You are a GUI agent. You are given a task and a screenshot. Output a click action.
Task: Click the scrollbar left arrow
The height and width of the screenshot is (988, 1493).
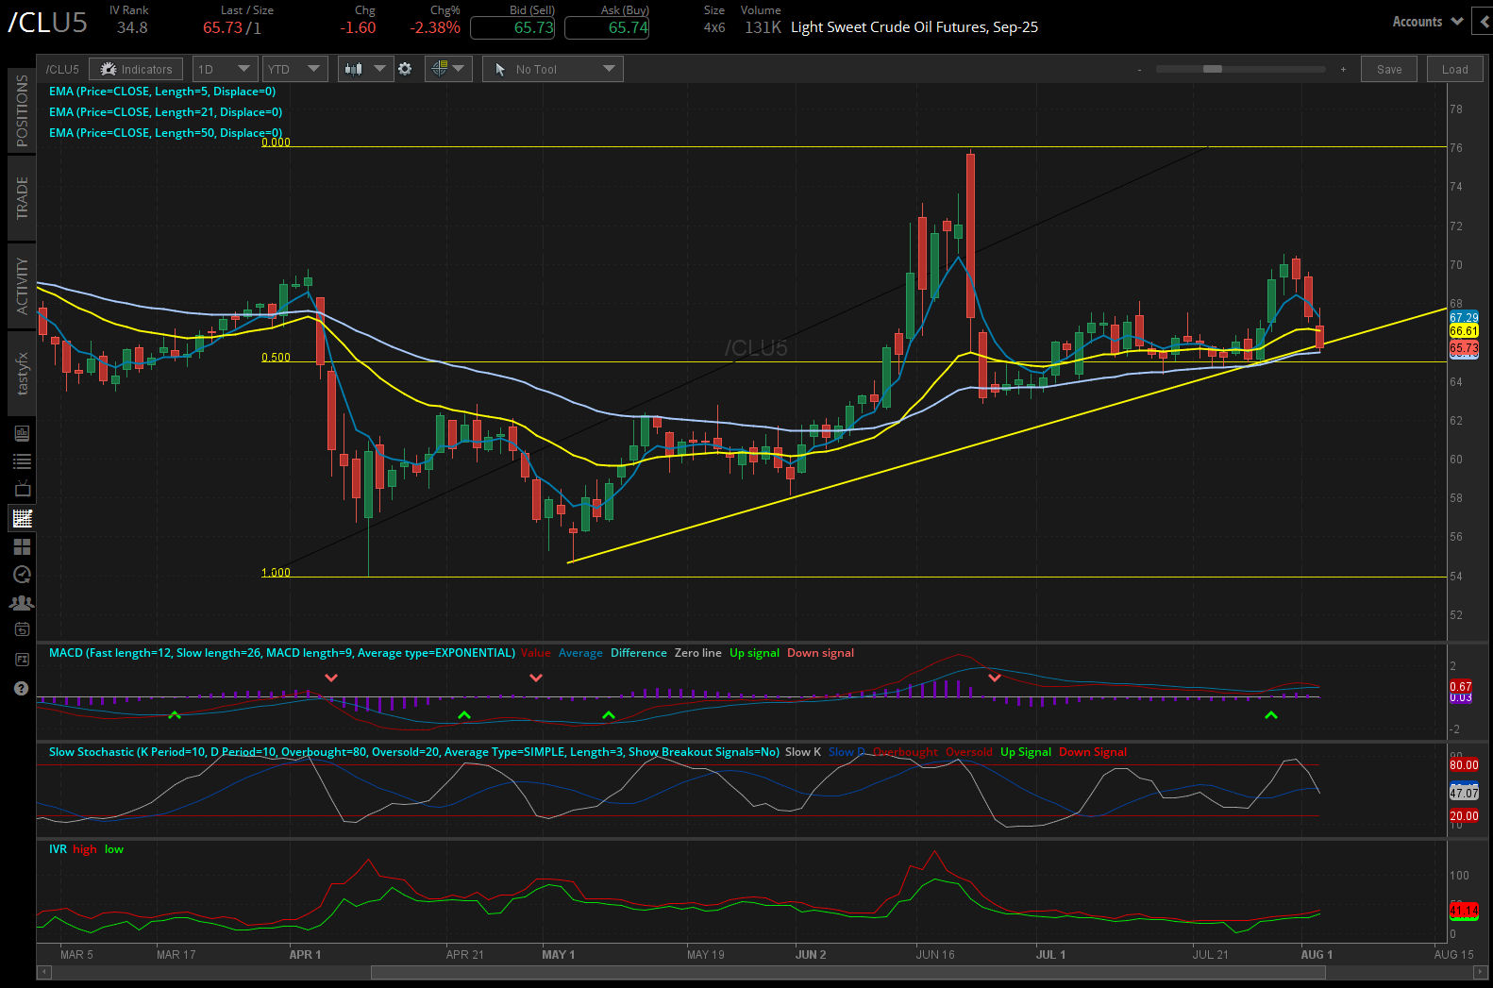pyautogui.click(x=43, y=972)
